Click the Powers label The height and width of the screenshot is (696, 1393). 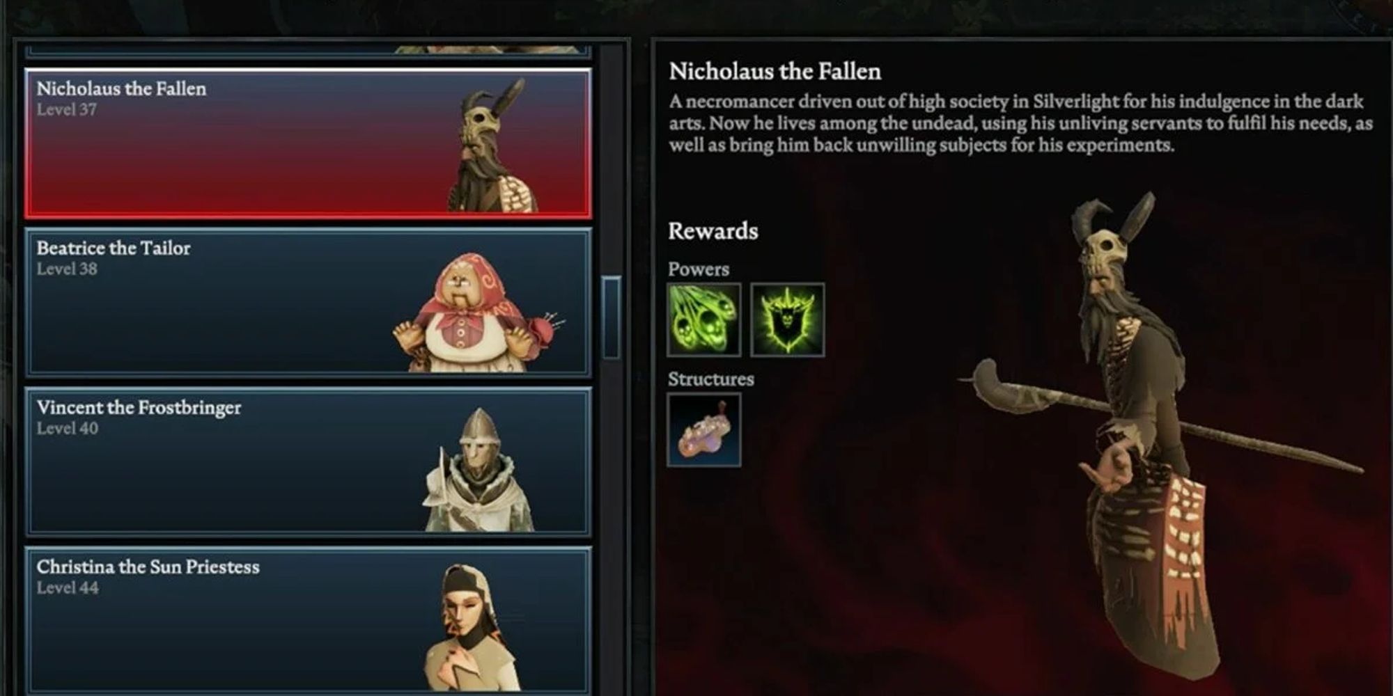698,269
